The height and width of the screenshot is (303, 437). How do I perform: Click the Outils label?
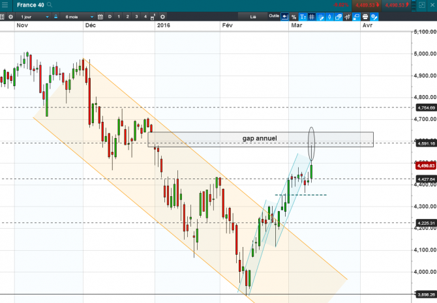click(274, 16)
